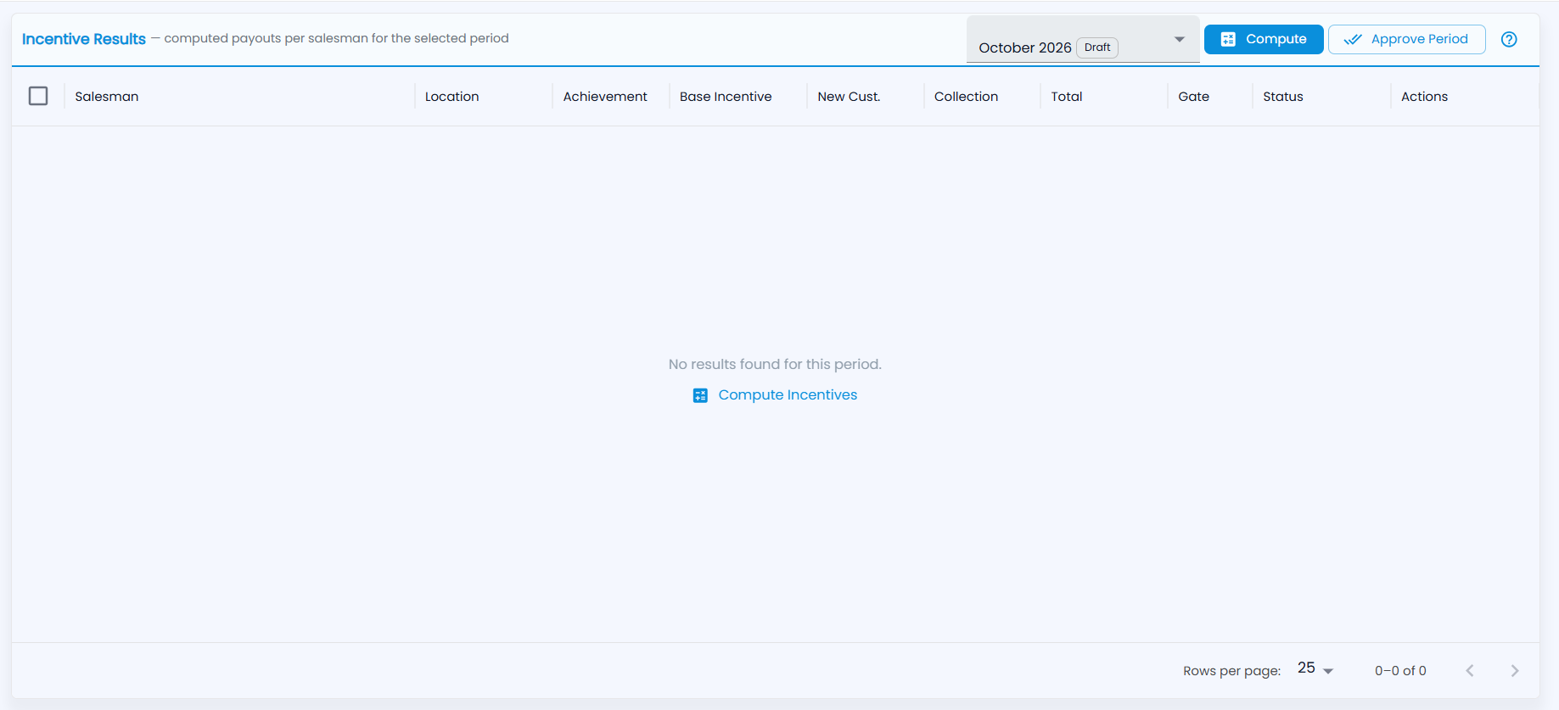This screenshot has height=710, width=1559.
Task: Click the Compute Incentives link
Action: point(775,395)
